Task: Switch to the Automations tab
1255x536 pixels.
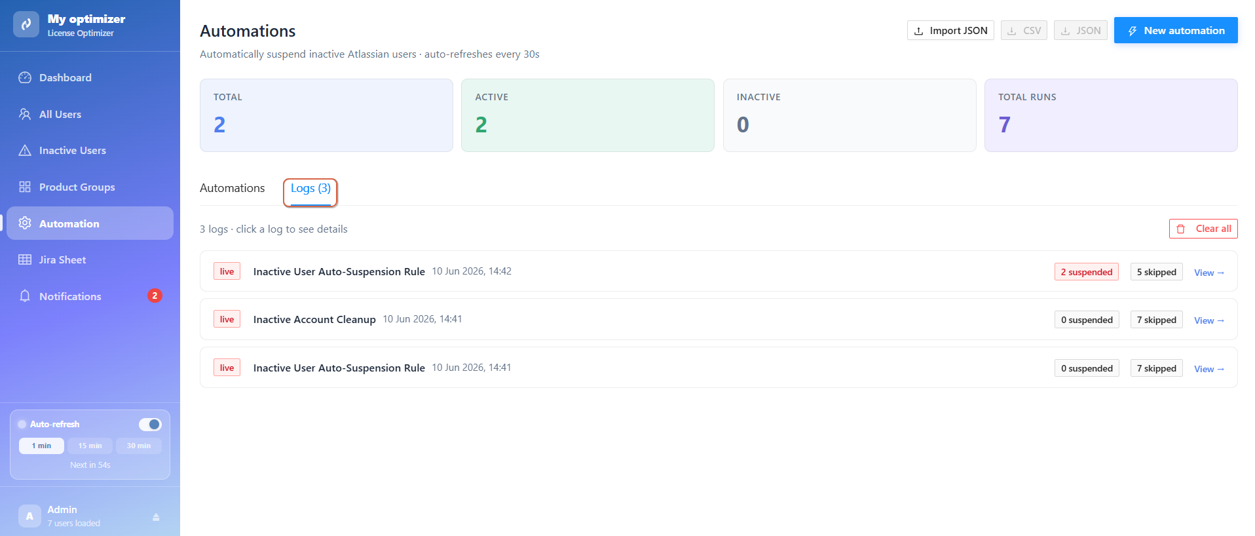Action: point(233,188)
